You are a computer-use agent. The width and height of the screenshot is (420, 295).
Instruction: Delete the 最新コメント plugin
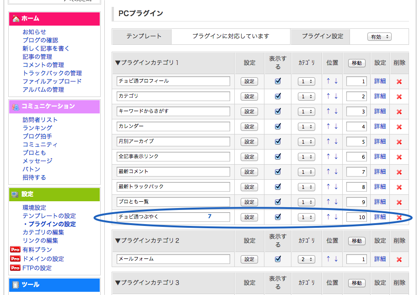tap(399, 172)
